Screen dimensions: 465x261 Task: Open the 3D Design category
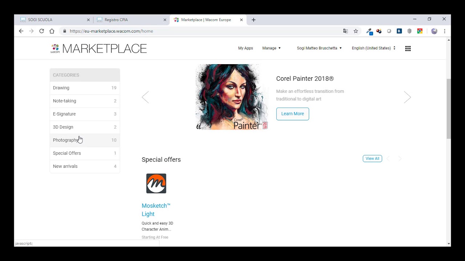tap(85, 127)
